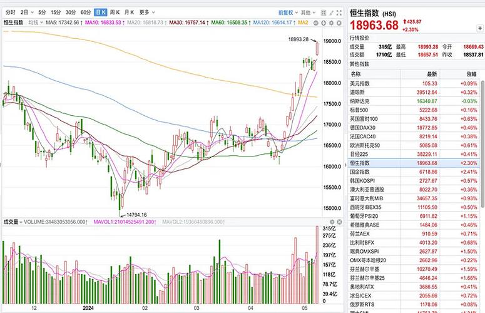
Task: Select the 法国CAC40 row
Action: pos(414,136)
